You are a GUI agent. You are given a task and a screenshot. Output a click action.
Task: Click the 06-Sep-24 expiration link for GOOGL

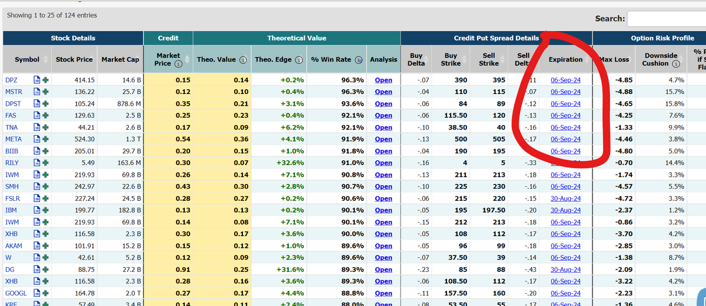[565, 293]
